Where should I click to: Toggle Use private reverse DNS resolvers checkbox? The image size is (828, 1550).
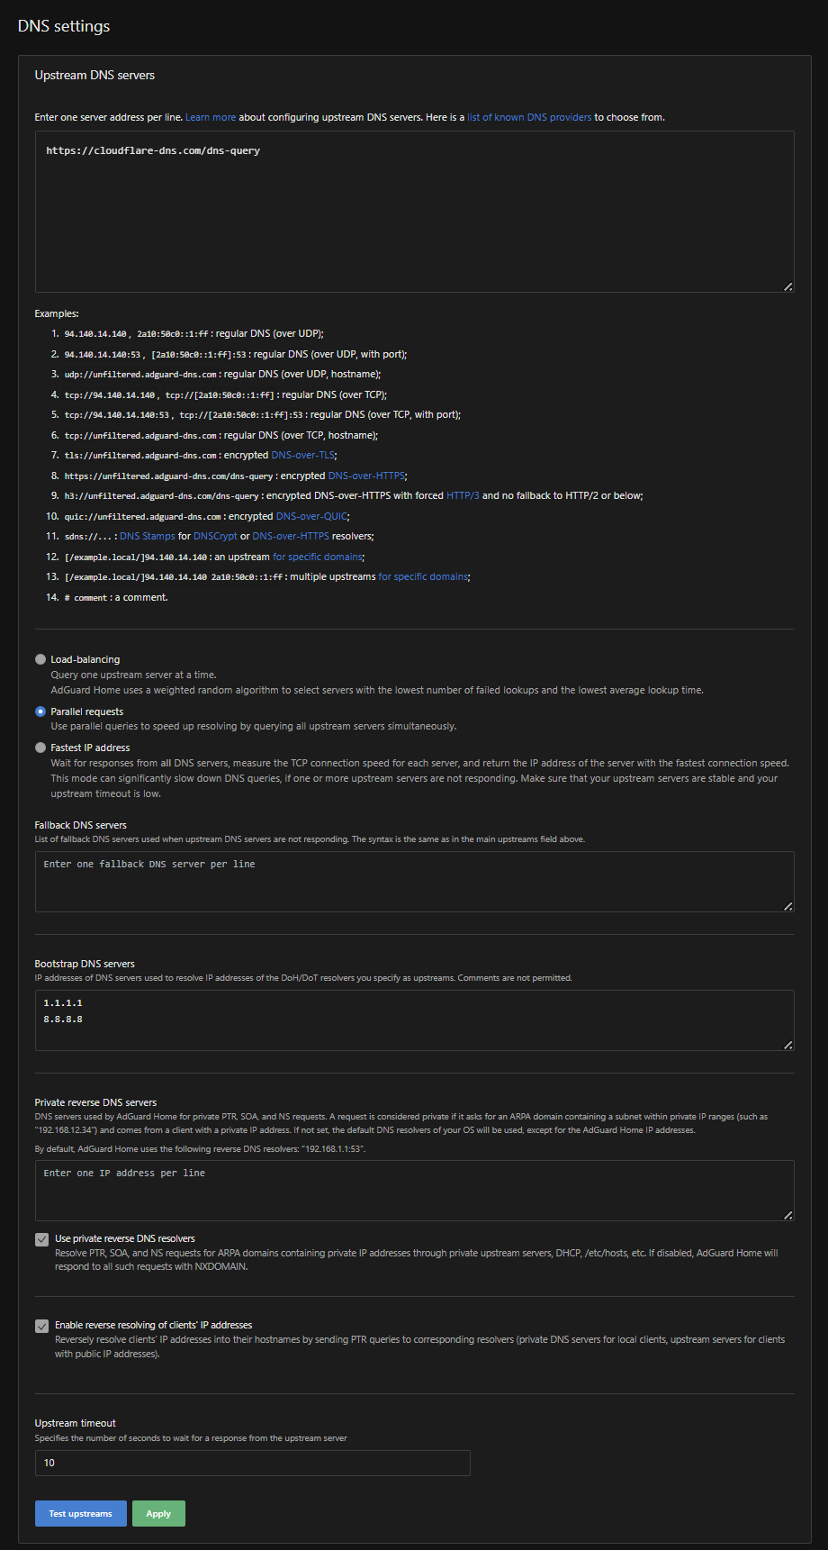pos(41,1239)
